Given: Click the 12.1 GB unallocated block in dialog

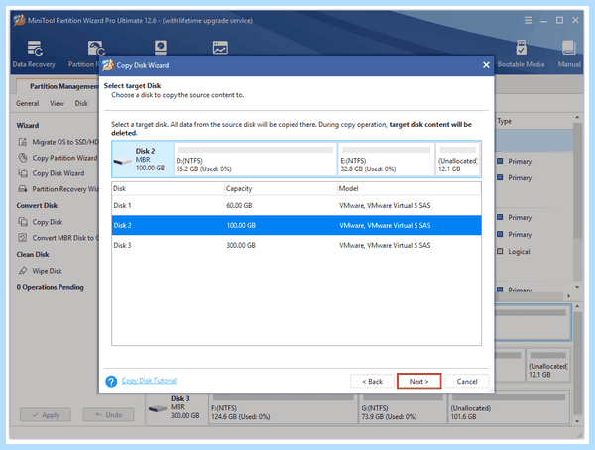Looking at the screenshot, I should (x=457, y=160).
